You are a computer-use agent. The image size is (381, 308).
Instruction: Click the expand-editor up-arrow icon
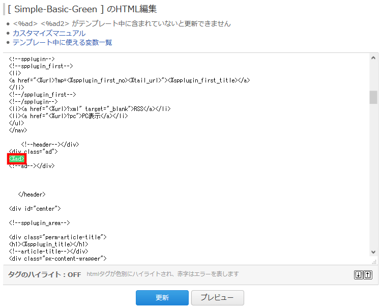coord(368,275)
